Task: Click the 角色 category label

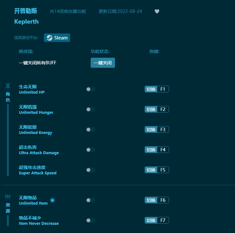Action: point(8,97)
